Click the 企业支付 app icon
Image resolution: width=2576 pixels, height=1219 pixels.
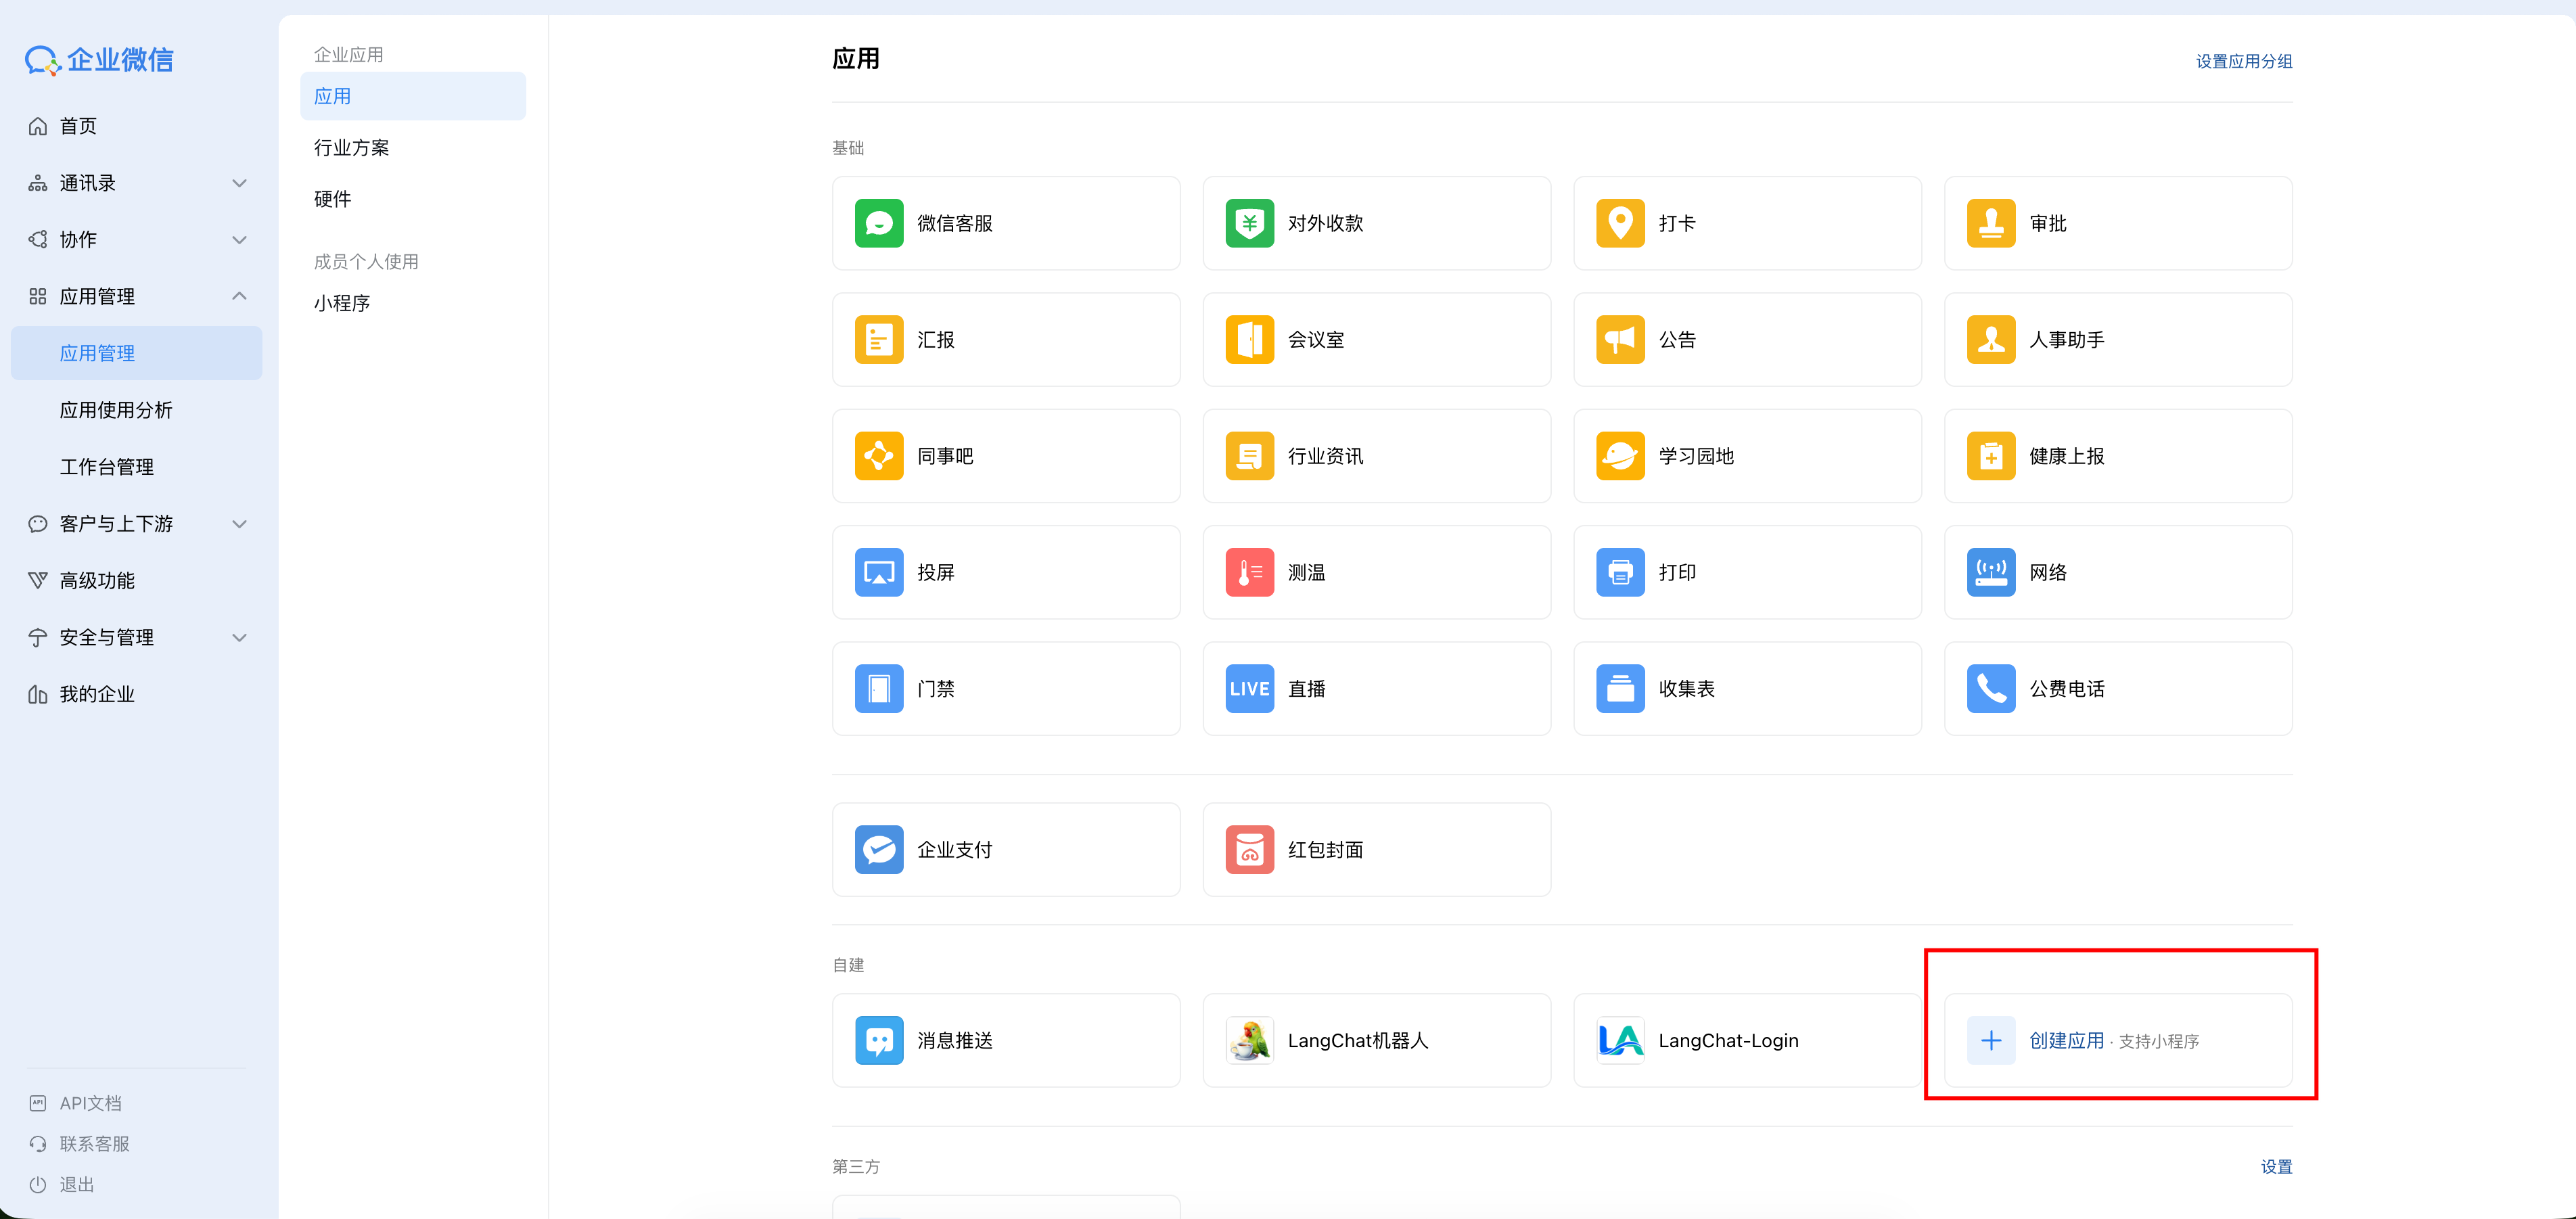878,849
